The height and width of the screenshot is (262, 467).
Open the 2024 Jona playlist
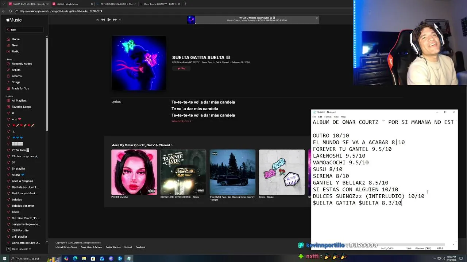(20, 150)
